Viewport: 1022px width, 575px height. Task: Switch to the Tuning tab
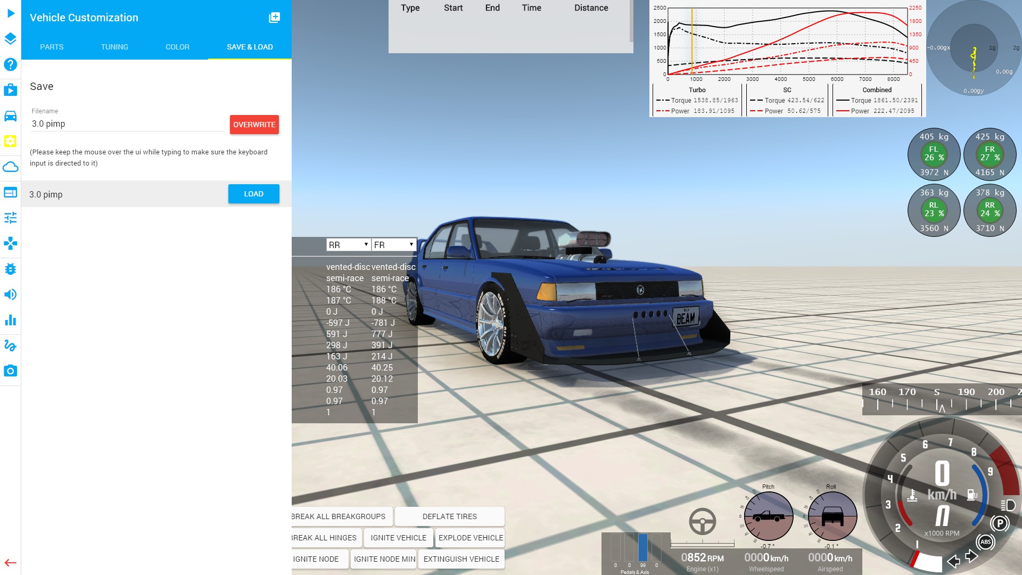click(x=114, y=47)
